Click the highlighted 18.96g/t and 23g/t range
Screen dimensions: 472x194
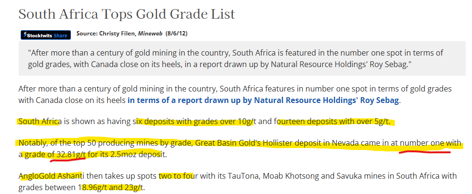click(x=112, y=187)
